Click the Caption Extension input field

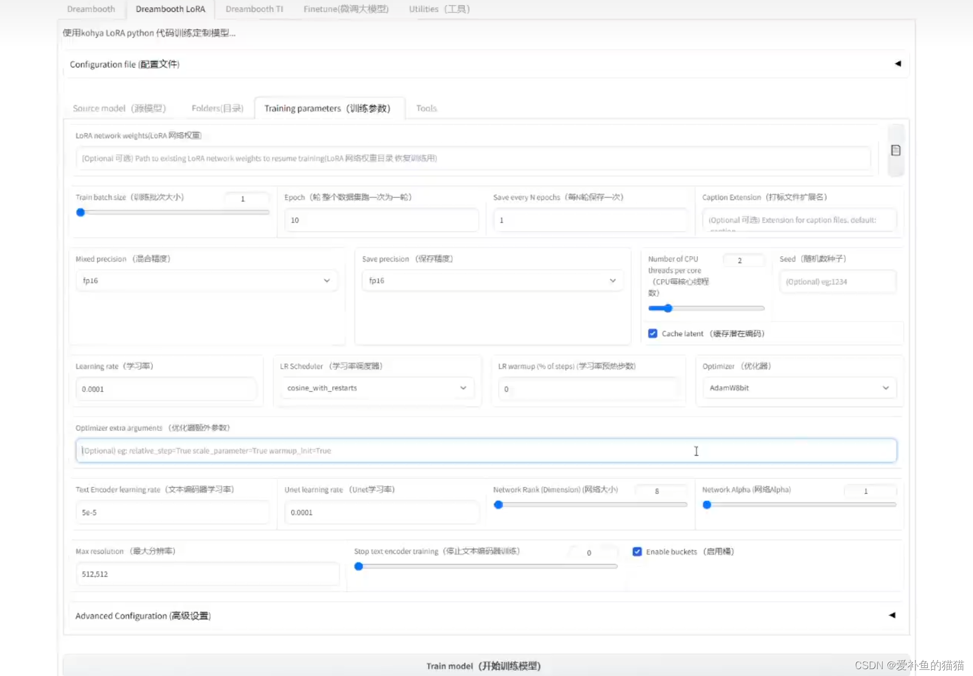click(x=799, y=220)
